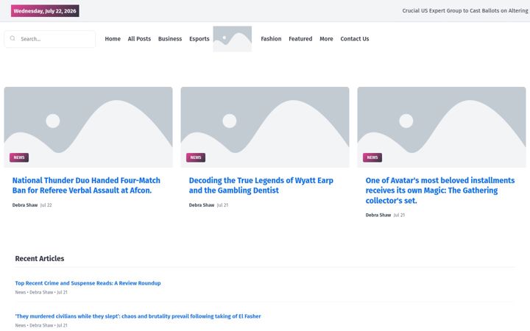530x331 pixels.
Task: Click Jul 21 date on Avatar card
Action: [x=399, y=215]
